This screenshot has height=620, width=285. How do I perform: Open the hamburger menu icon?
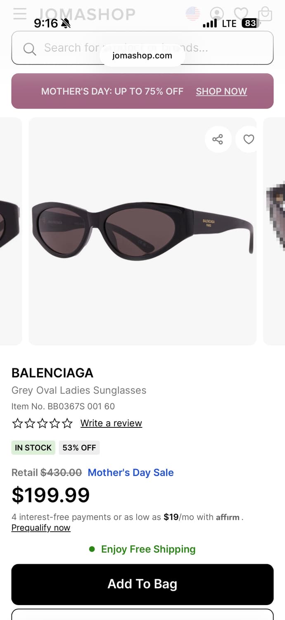coord(20,14)
